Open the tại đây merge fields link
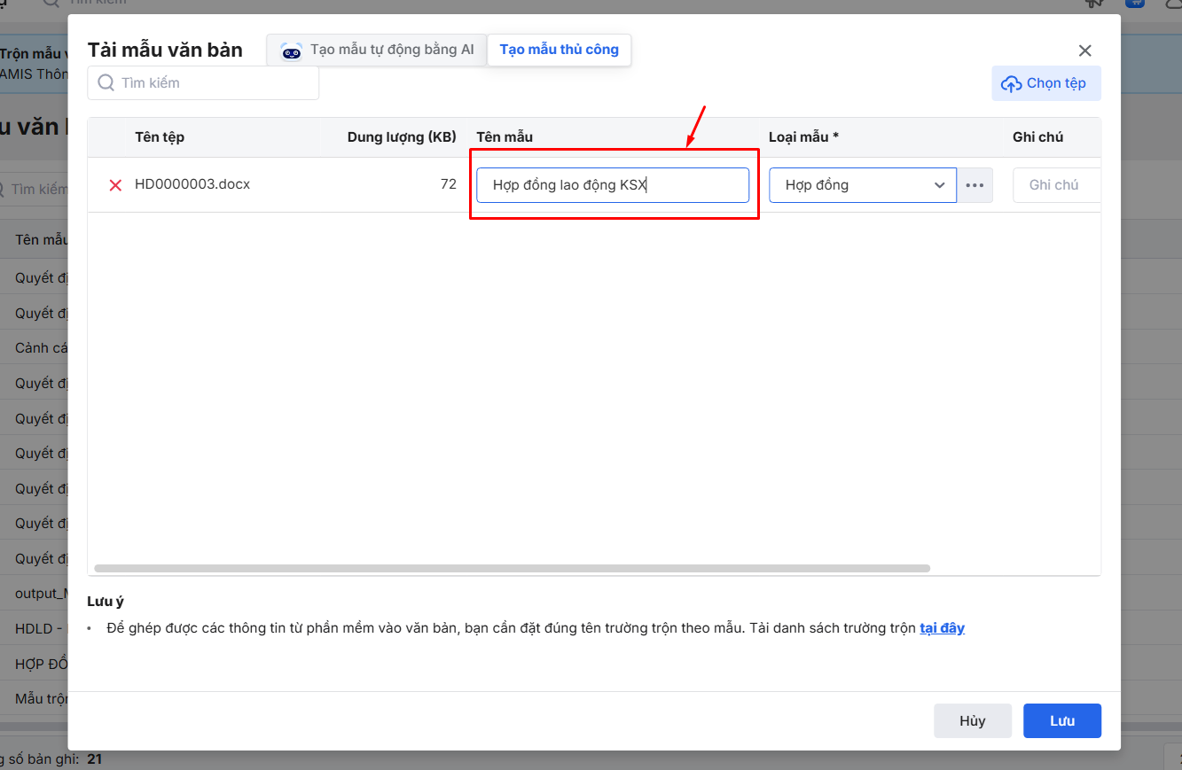This screenshot has height=770, width=1182. click(x=942, y=628)
